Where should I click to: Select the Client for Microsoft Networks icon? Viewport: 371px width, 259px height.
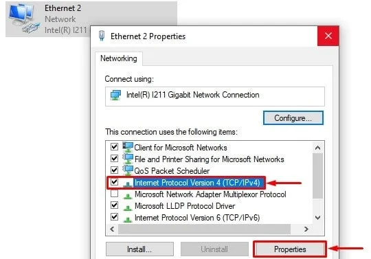[128, 147]
